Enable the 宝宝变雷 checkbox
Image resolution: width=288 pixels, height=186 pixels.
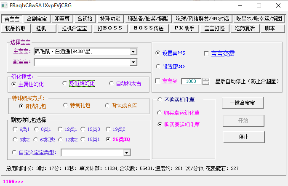[206, 53]
